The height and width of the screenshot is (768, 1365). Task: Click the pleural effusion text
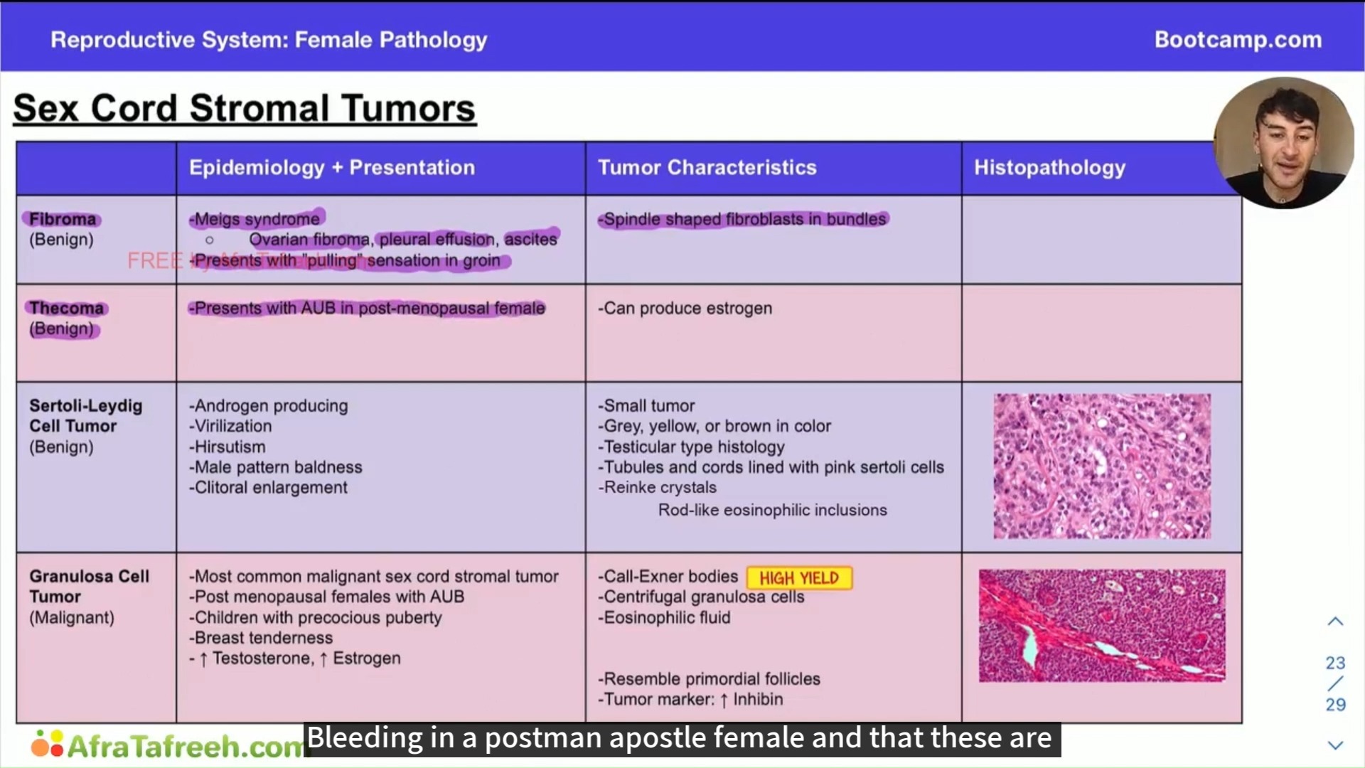[437, 239]
